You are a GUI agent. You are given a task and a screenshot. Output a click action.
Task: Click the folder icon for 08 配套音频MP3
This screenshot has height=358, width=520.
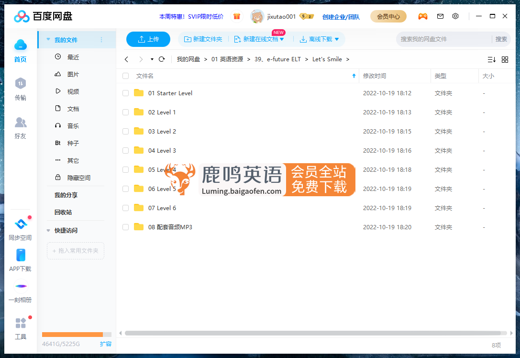pos(139,226)
